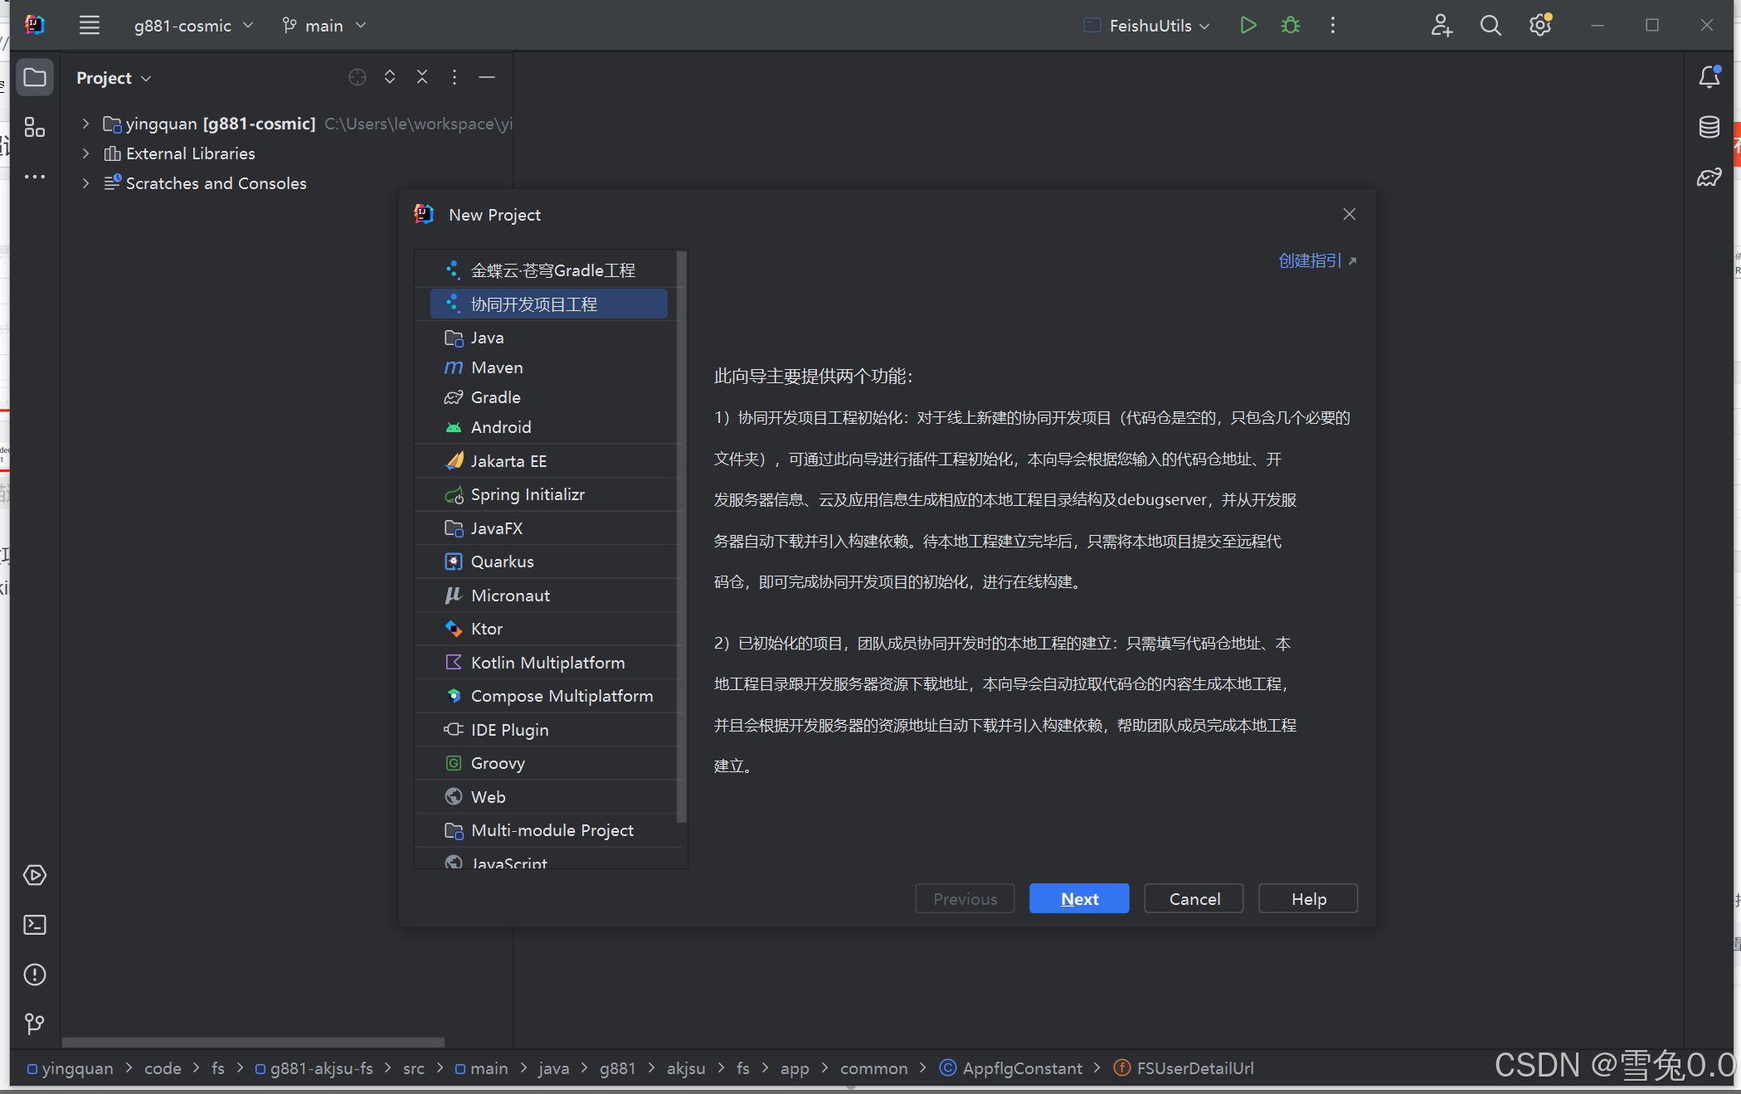Open the Terminal tool window icon

[35, 925]
